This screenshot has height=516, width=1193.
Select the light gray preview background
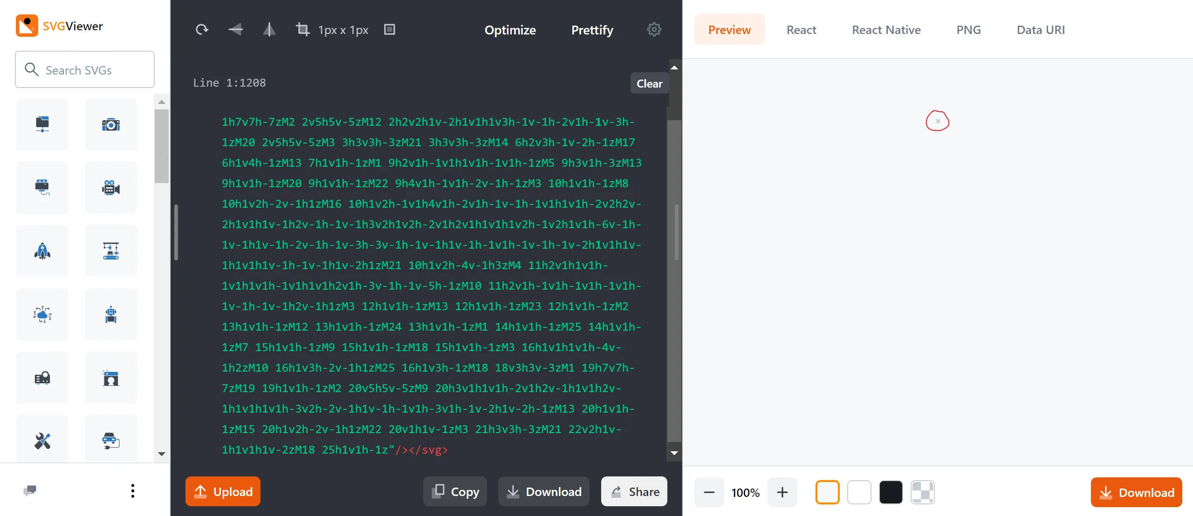click(828, 492)
